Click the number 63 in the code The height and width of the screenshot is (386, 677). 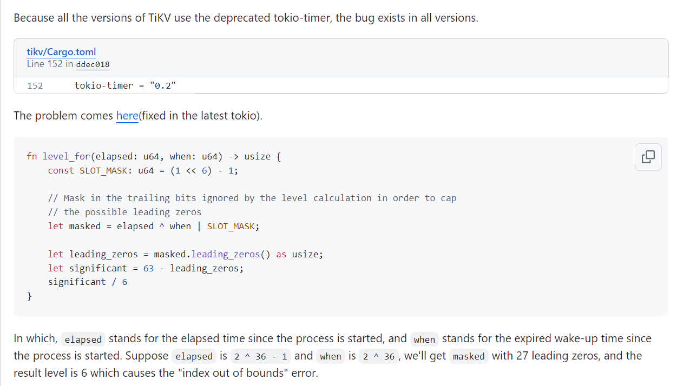click(x=148, y=268)
